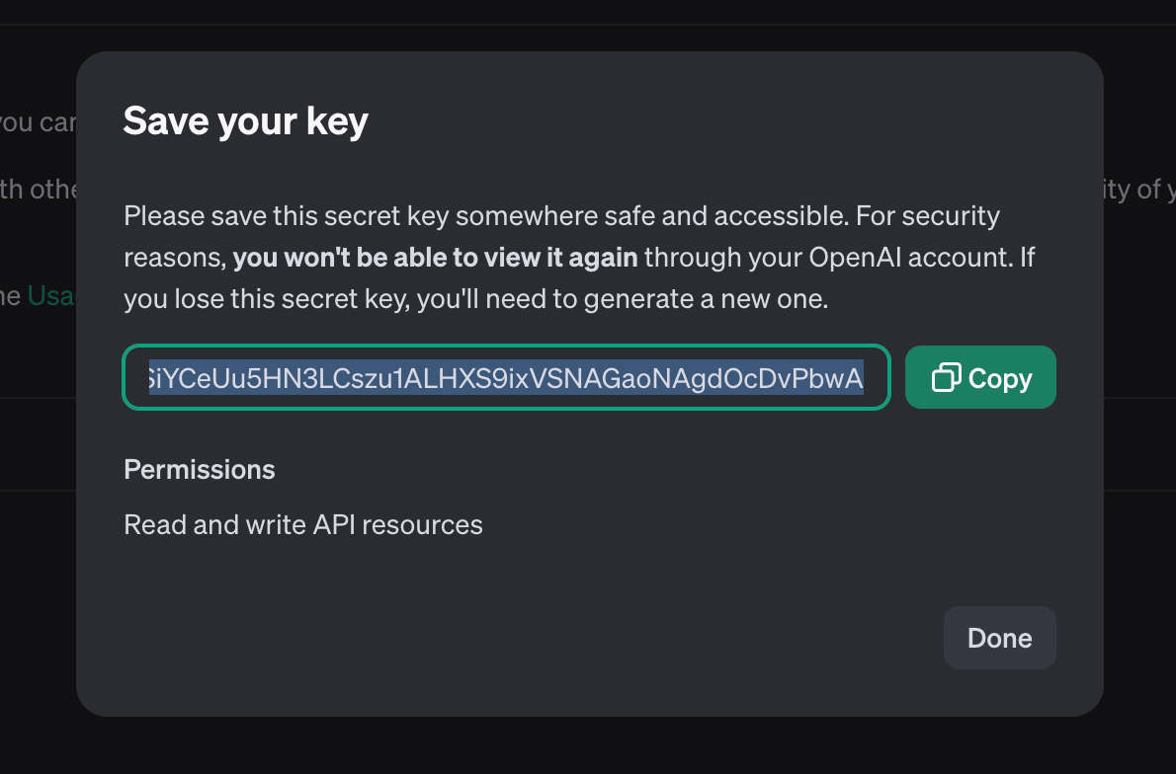Select the highlighted API key text
Image resolution: width=1176 pixels, height=774 pixels.
[x=506, y=377]
